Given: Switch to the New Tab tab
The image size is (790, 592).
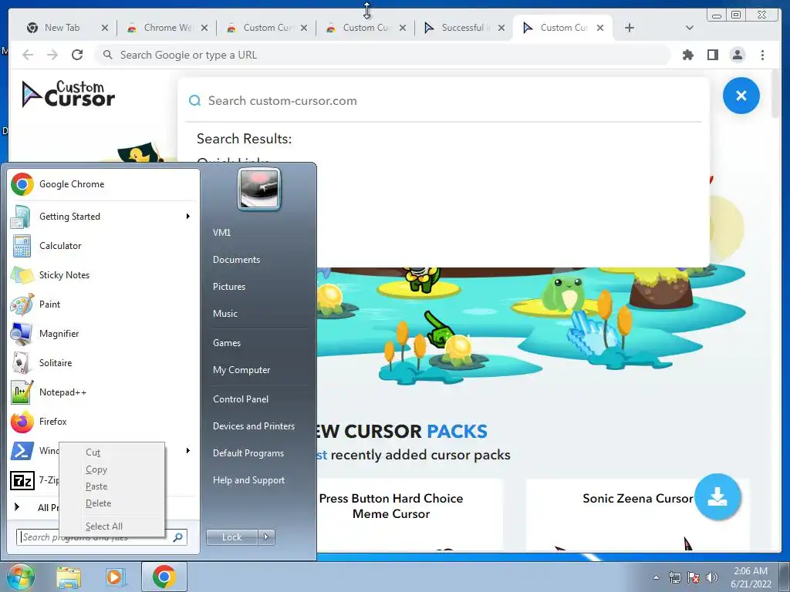Looking at the screenshot, I should click(62, 28).
